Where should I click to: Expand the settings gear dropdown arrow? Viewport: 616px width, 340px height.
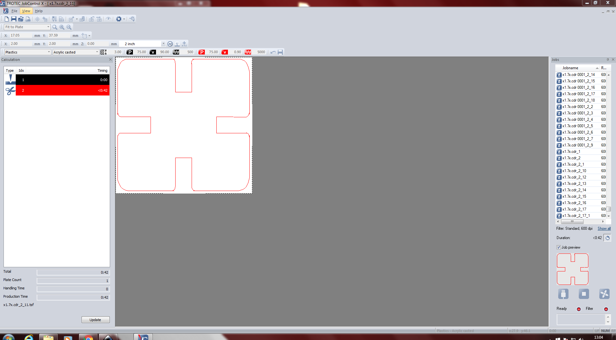pos(124,19)
